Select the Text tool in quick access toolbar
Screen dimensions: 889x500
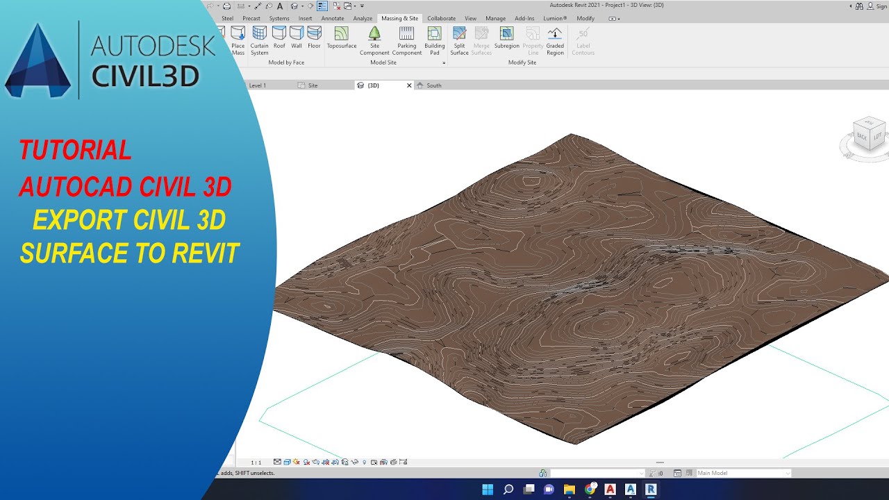[x=280, y=6]
